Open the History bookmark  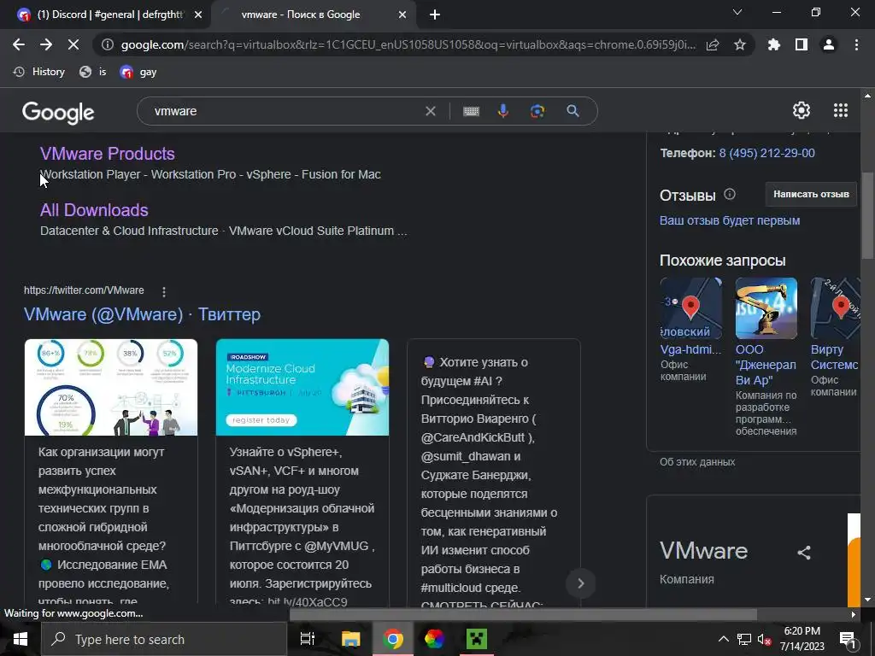tap(39, 72)
